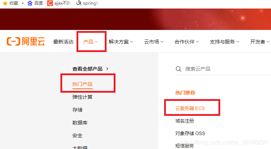Viewport: 271px width, 149px height.
Task: Open the ajax不跳 CSDN bookmark
Action: (x=59, y=3)
